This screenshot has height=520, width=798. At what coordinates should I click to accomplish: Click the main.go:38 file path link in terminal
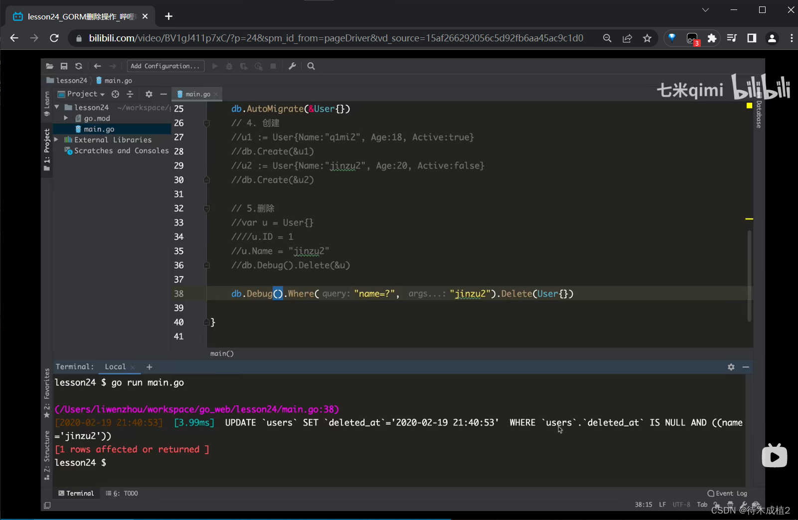(197, 409)
